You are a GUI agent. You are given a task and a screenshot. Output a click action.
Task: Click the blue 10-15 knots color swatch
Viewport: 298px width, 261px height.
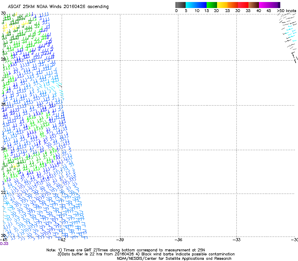201,5
